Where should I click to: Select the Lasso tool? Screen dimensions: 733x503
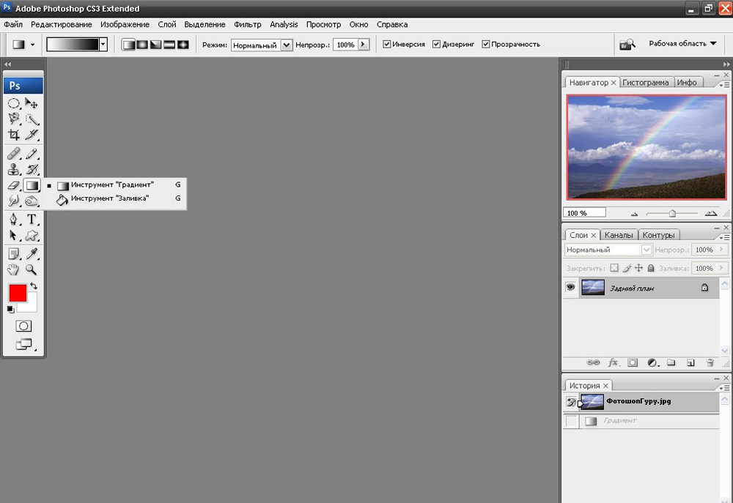tap(13, 119)
